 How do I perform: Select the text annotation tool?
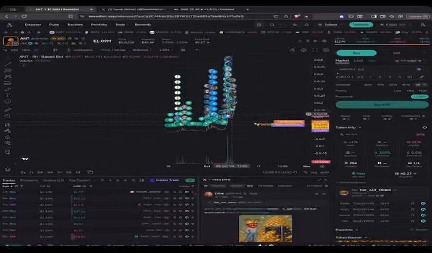(8, 95)
